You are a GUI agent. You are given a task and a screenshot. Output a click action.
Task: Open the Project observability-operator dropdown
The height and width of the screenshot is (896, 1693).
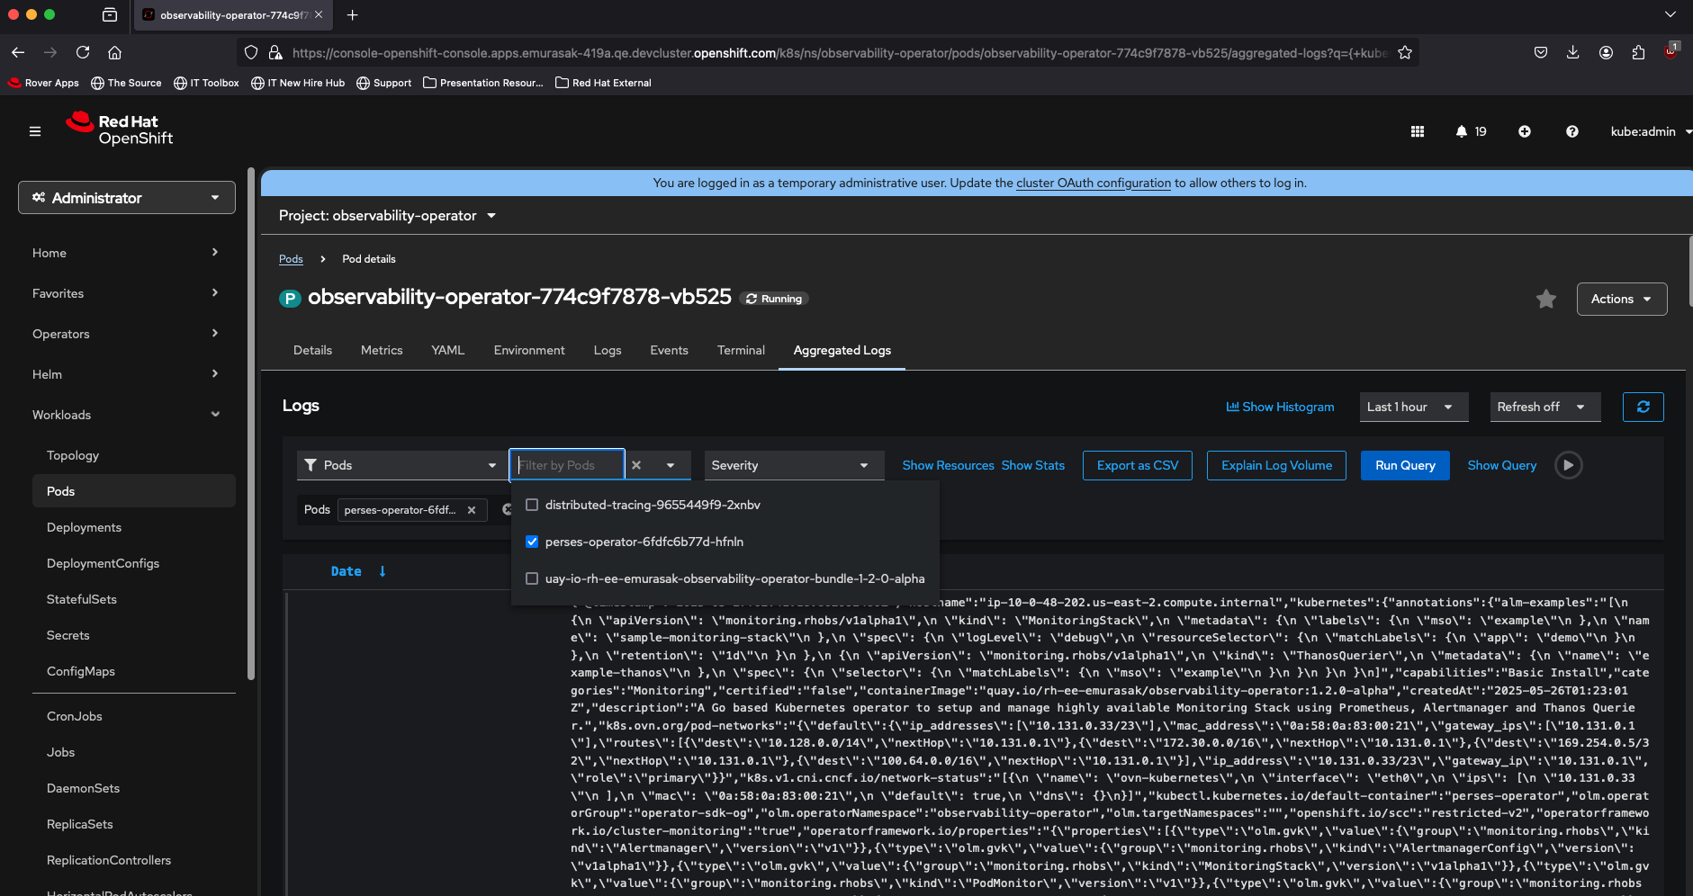pos(387,216)
